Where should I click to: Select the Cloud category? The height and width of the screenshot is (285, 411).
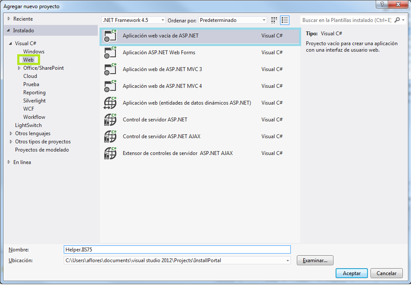click(x=30, y=76)
